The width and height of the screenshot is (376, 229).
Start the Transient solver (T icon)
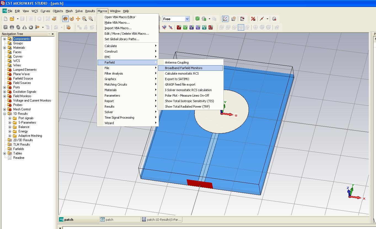(x=179, y=27)
